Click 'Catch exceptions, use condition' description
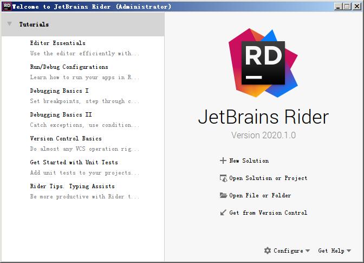 [x=84, y=125]
